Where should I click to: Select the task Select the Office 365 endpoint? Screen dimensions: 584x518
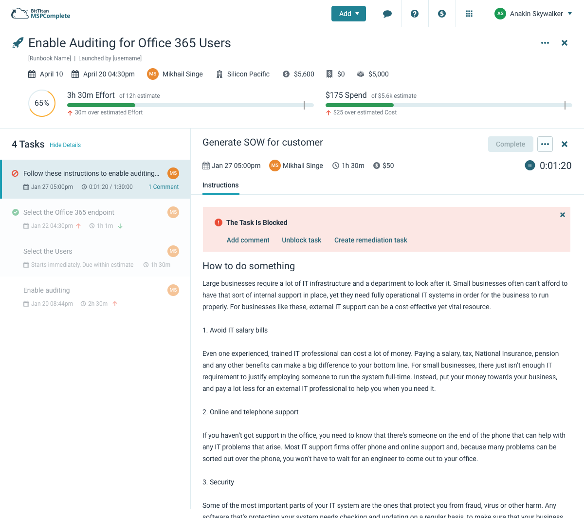(95, 218)
